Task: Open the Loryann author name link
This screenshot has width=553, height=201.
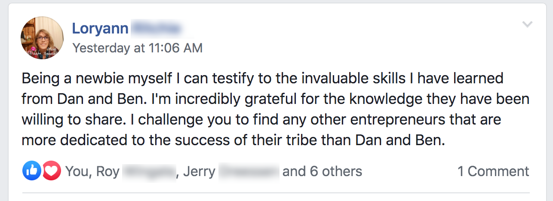Action: [100, 28]
